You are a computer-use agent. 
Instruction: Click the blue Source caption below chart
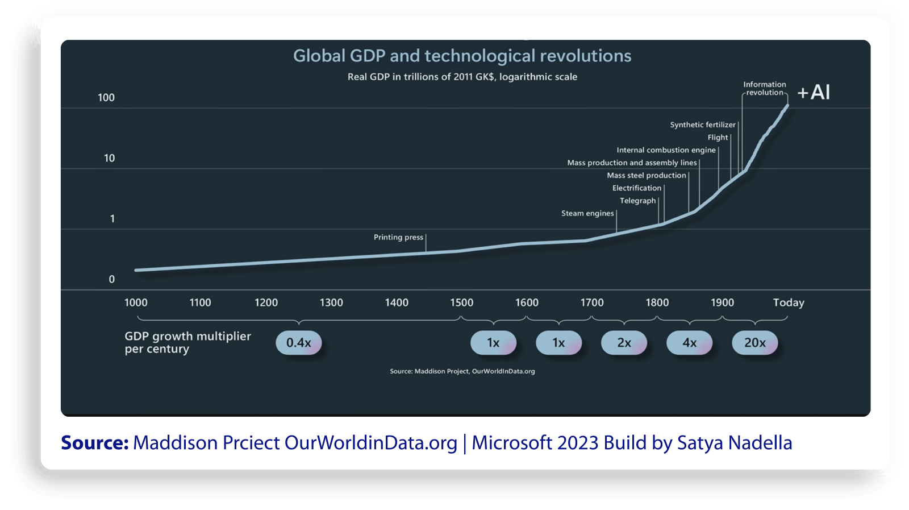pos(427,443)
